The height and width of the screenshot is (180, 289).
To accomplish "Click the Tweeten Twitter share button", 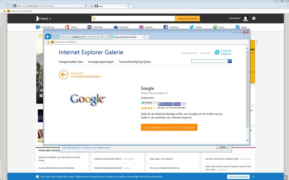I will point(147,103).
